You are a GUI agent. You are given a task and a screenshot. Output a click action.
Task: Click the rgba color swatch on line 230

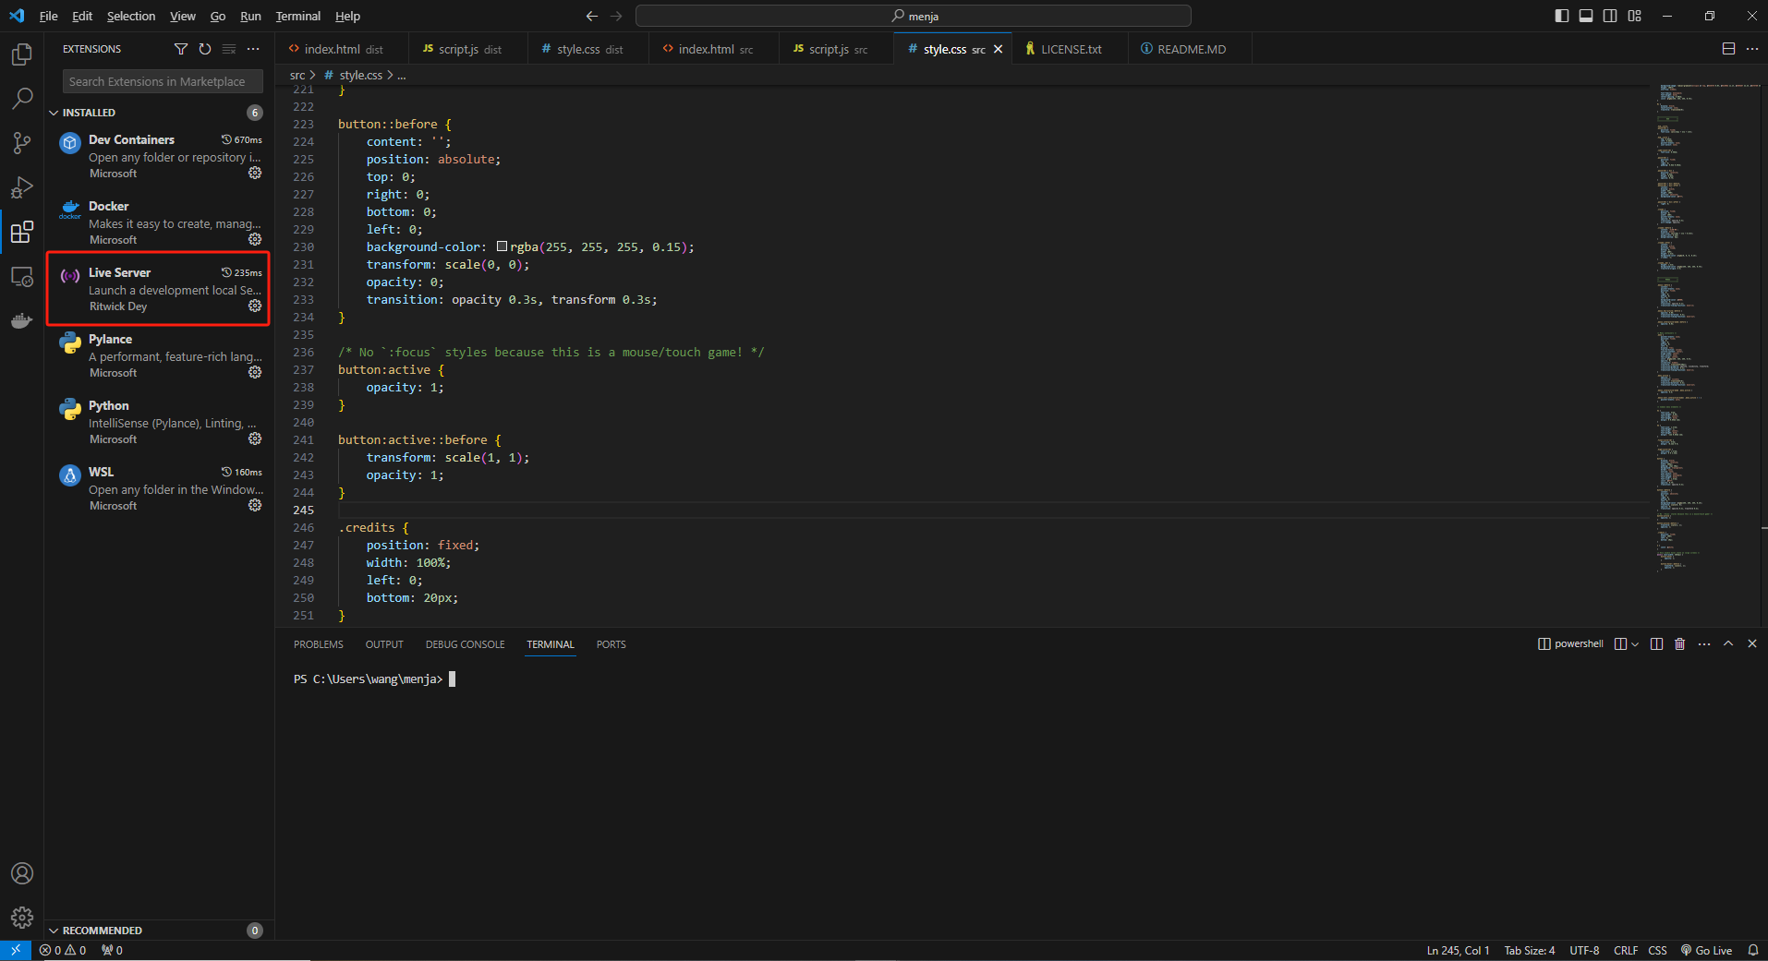tap(502, 246)
